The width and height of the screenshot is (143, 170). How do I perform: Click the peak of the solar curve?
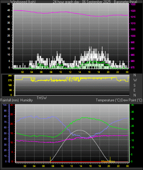[x=80, y=130]
